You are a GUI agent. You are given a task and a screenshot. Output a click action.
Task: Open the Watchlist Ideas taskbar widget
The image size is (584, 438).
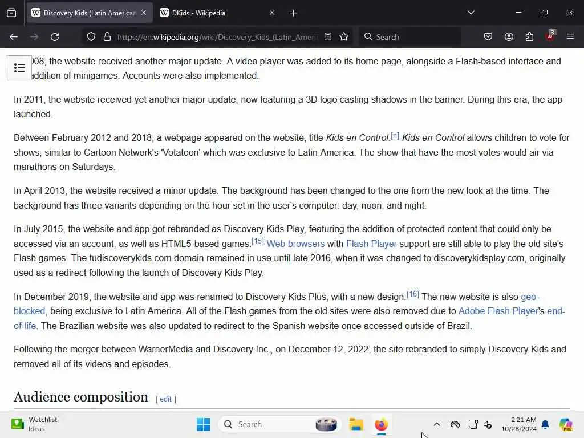pos(34,424)
